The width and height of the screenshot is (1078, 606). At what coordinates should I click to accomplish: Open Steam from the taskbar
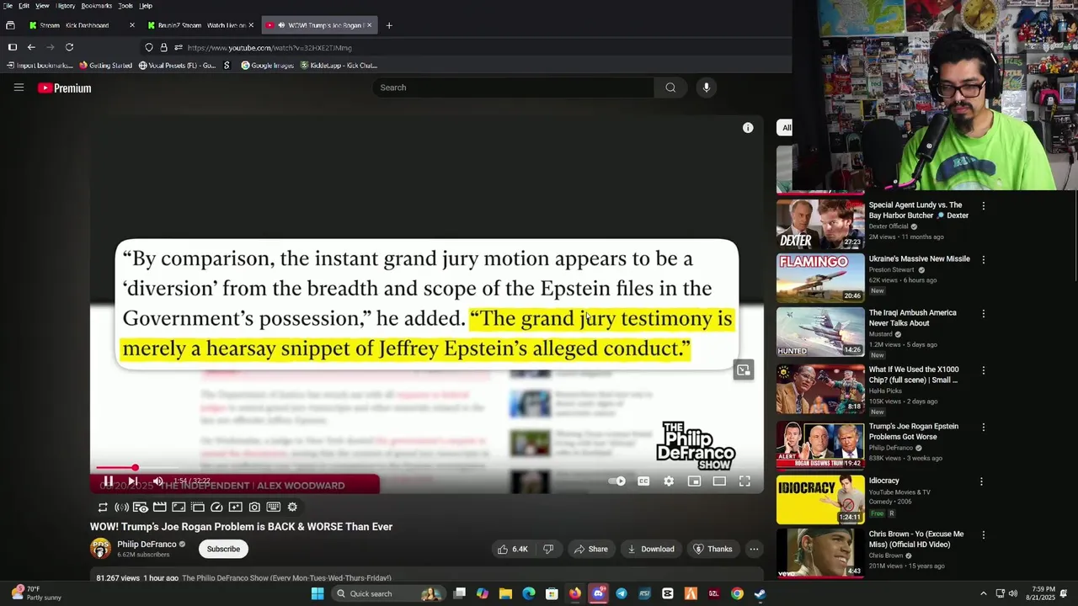pos(760,593)
